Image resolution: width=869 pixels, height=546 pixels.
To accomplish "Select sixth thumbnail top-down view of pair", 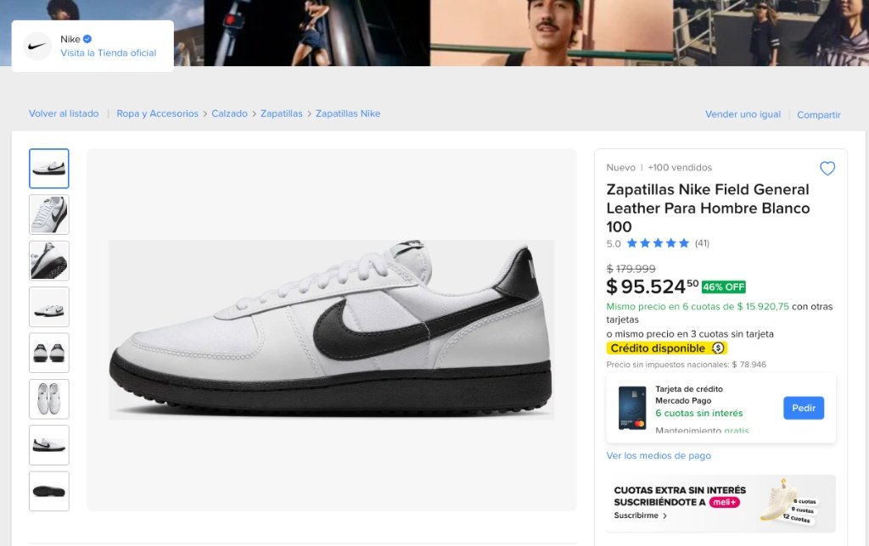I will click(x=48, y=399).
